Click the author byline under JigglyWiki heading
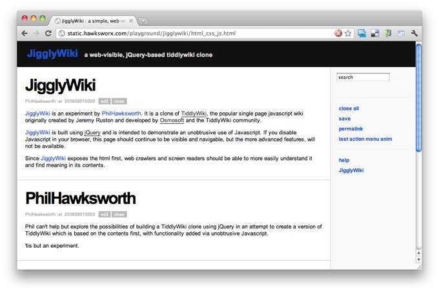The height and width of the screenshot is (293, 439). coord(60,101)
